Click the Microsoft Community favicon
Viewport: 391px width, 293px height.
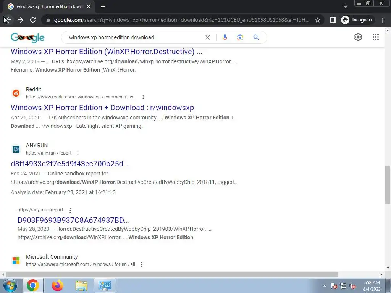(16, 260)
